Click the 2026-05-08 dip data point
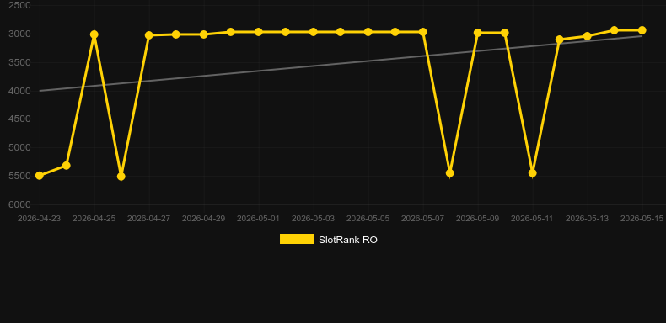Image resolution: width=666 pixels, height=323 pixels. coord(450,173)
